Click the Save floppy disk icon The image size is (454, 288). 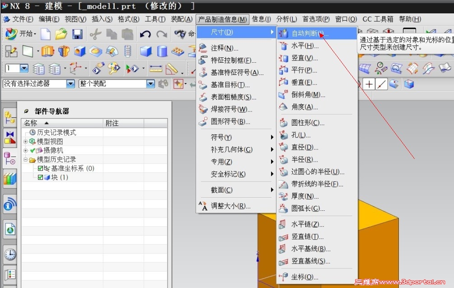pos(77,34)
